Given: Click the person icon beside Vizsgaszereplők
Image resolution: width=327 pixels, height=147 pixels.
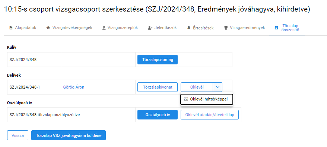Looking at the screenshot, I should (104, 28).
